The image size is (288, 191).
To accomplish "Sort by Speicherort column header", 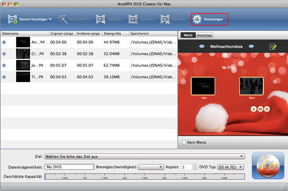I will tap(153, 34).
